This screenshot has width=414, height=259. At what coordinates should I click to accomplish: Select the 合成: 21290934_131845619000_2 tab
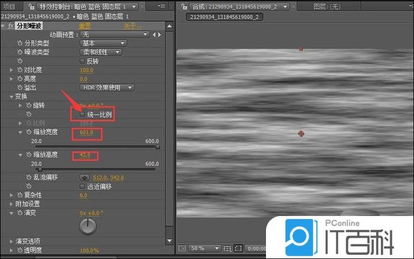click(235, 6)
